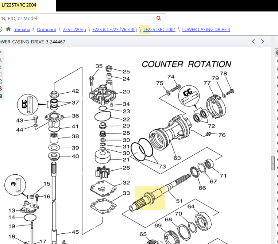278x244 pixels.
Task: Select part callout 42 in diagram
Action: (x=76, y=91)
